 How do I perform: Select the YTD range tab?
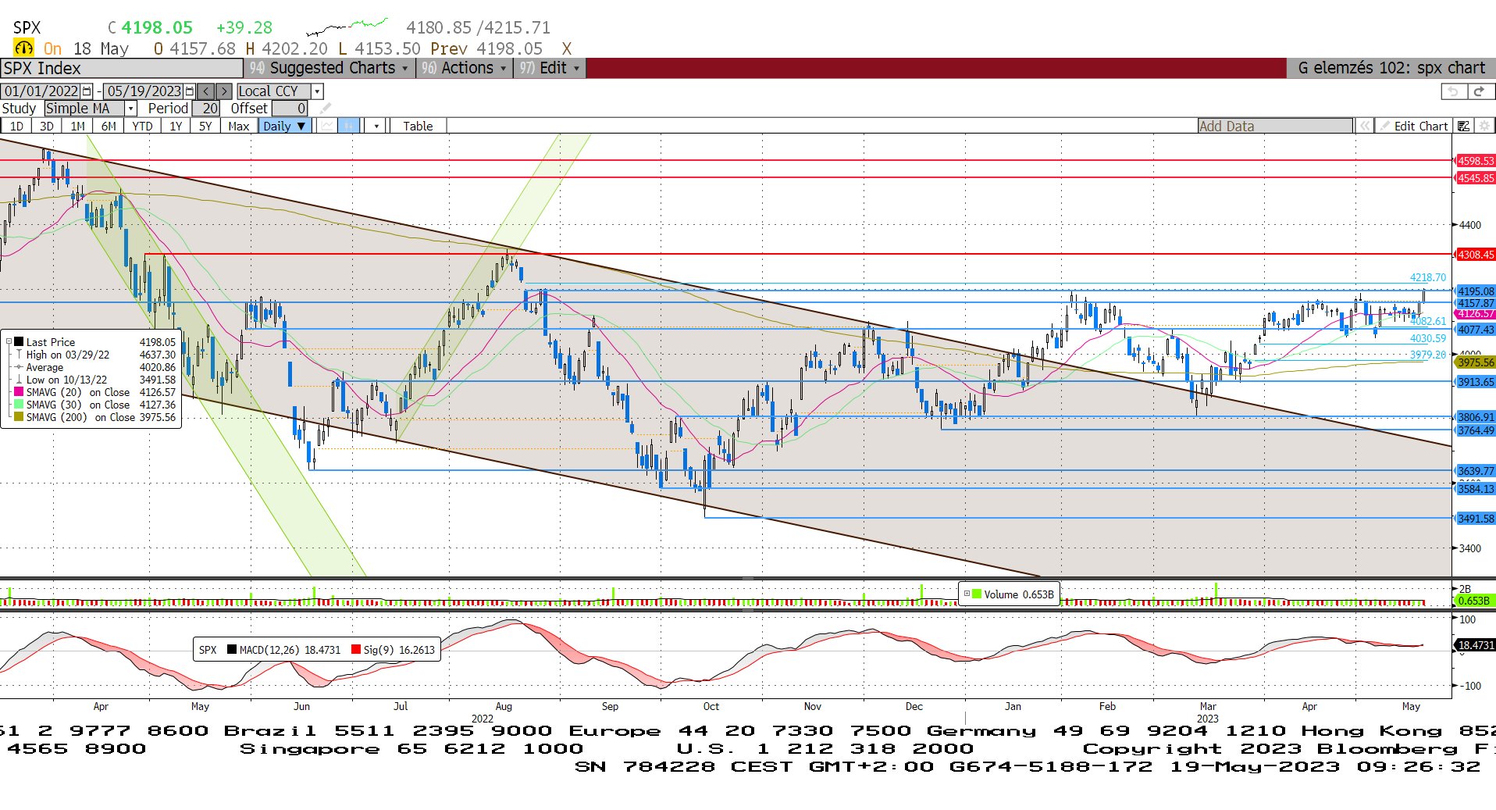tap(142, 126)
